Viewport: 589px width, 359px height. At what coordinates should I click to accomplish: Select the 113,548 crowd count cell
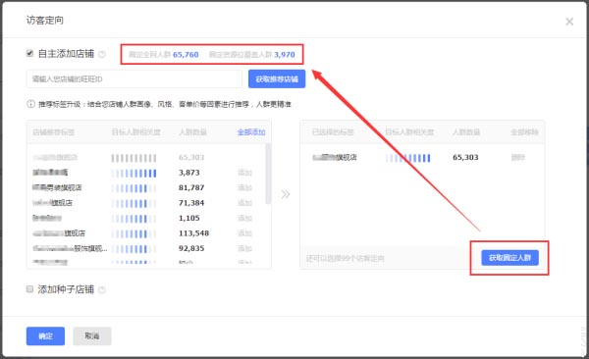click(193, 233)
